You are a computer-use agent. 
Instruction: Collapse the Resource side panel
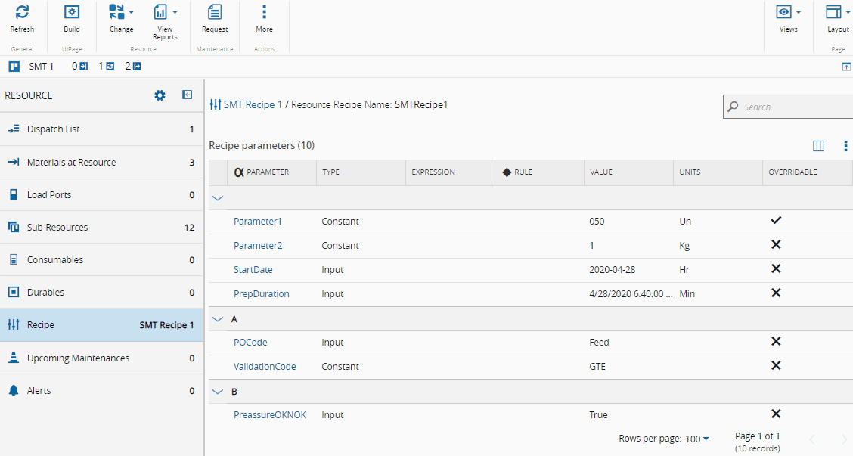click(187, 95)
